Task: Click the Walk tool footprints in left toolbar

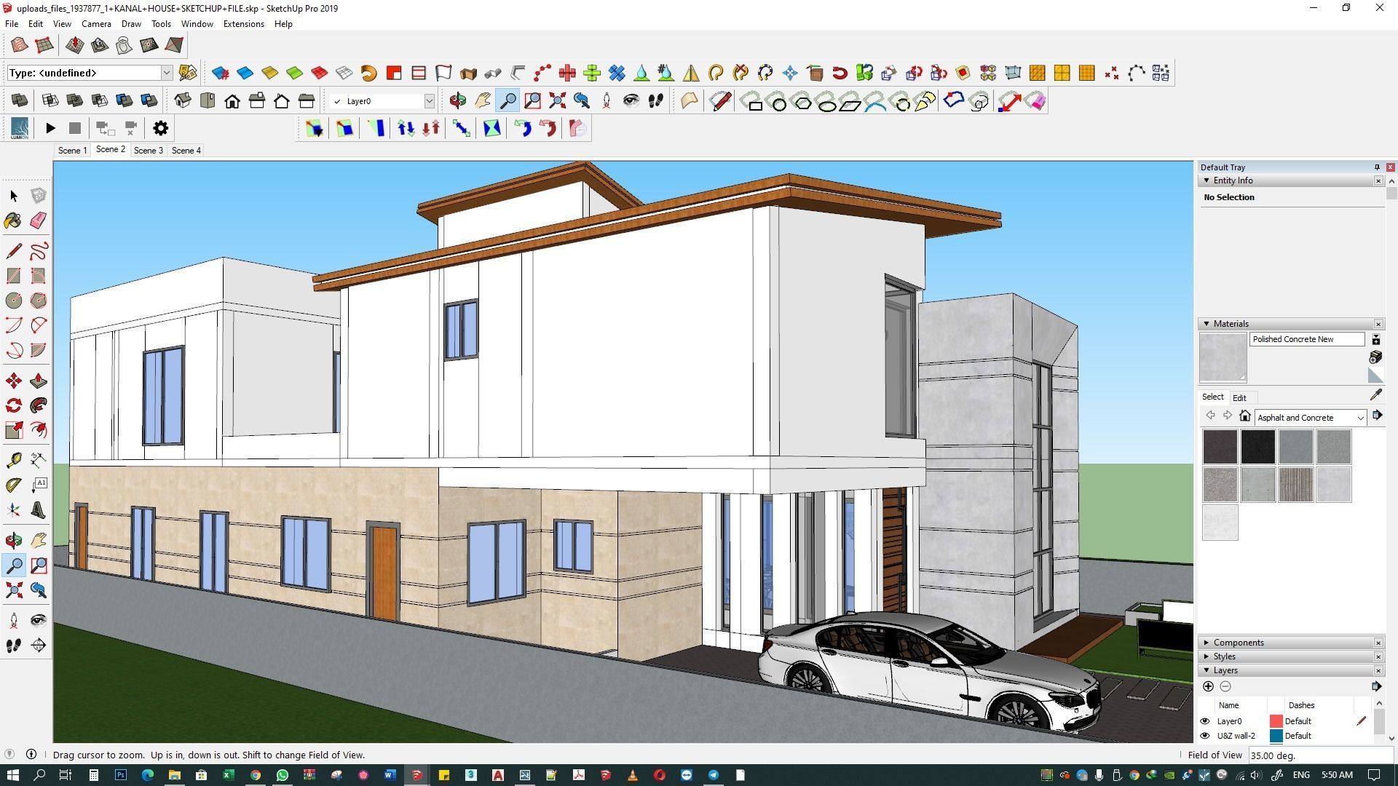Action: tap(14, 646)
